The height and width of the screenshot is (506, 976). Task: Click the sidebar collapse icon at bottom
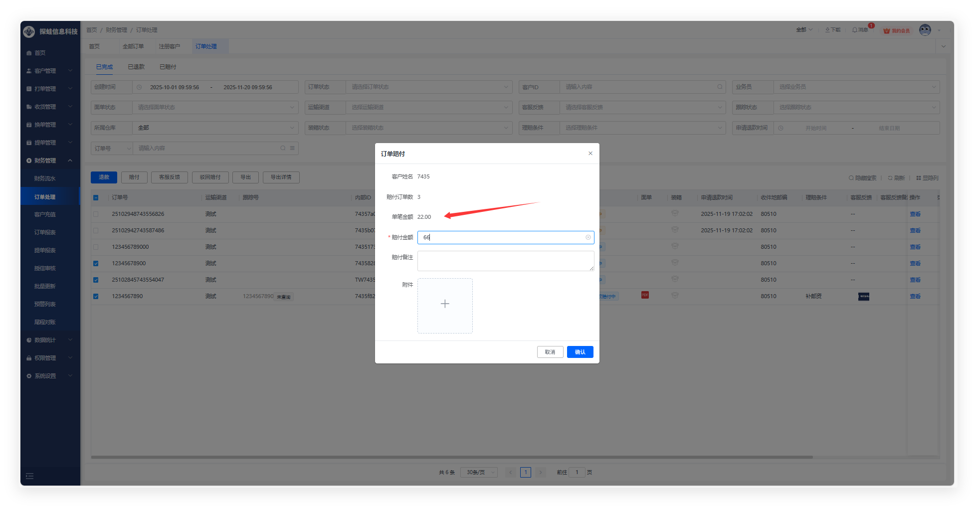(30, 476)
